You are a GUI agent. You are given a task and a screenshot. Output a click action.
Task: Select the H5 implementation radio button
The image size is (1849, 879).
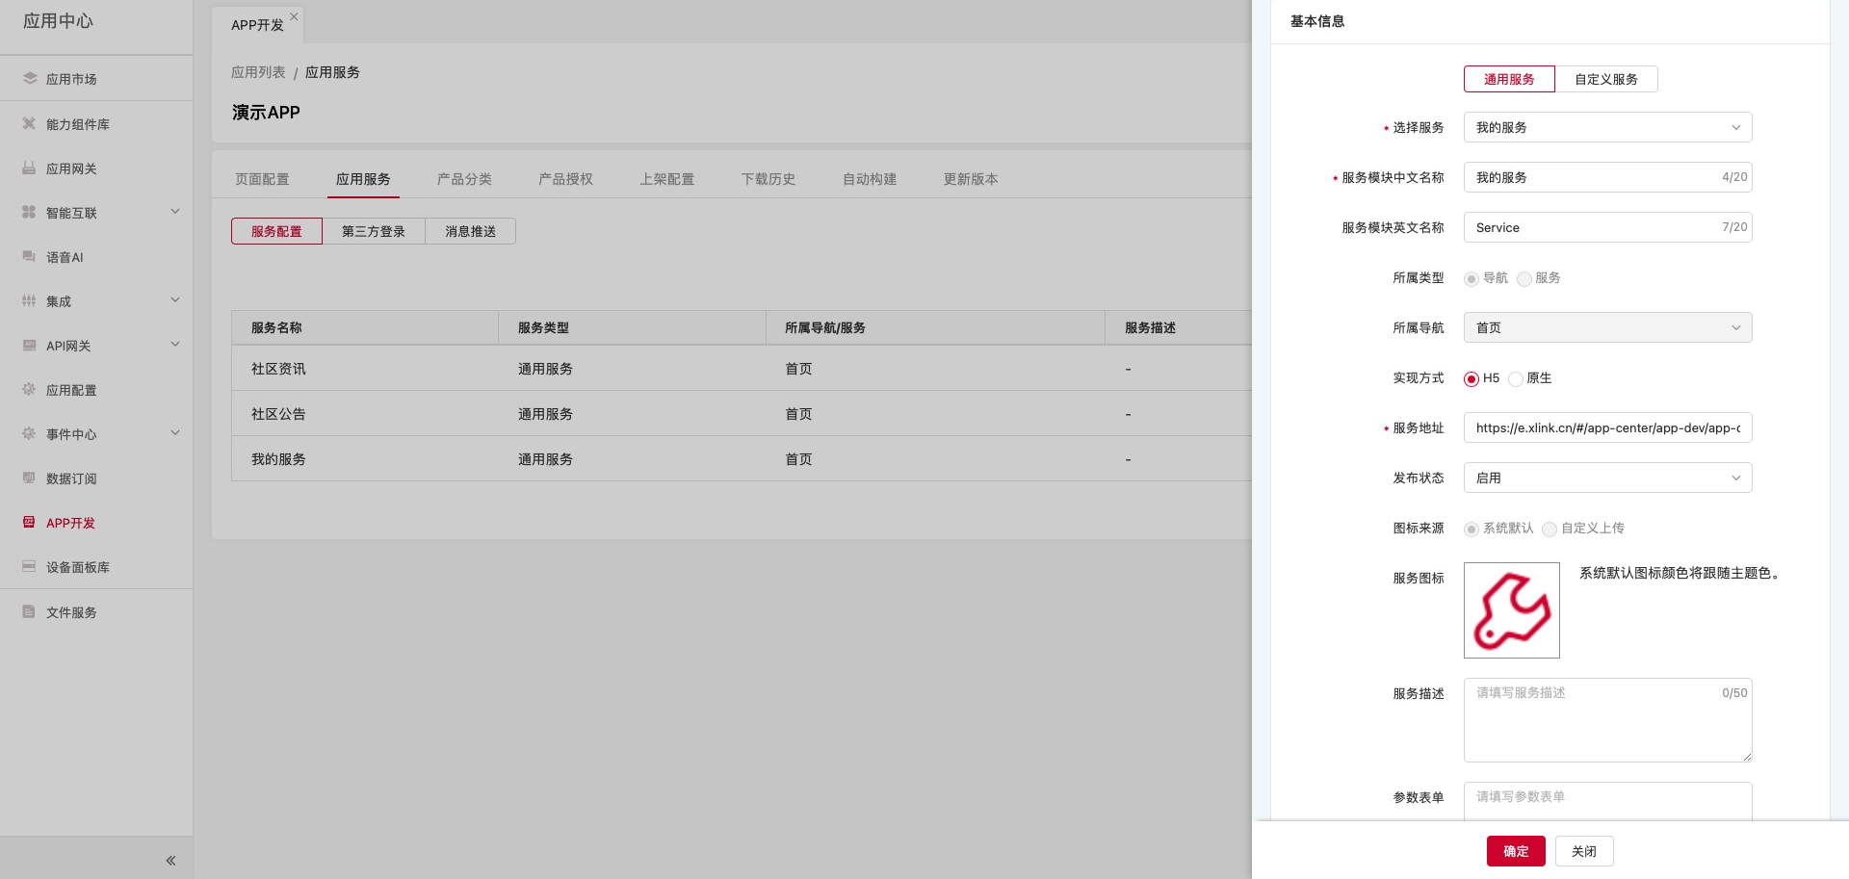(x=1471, y=379)
